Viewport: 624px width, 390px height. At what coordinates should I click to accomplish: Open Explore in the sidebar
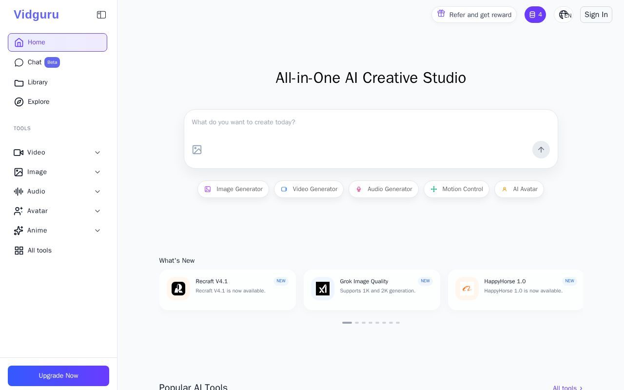point(58,102)
